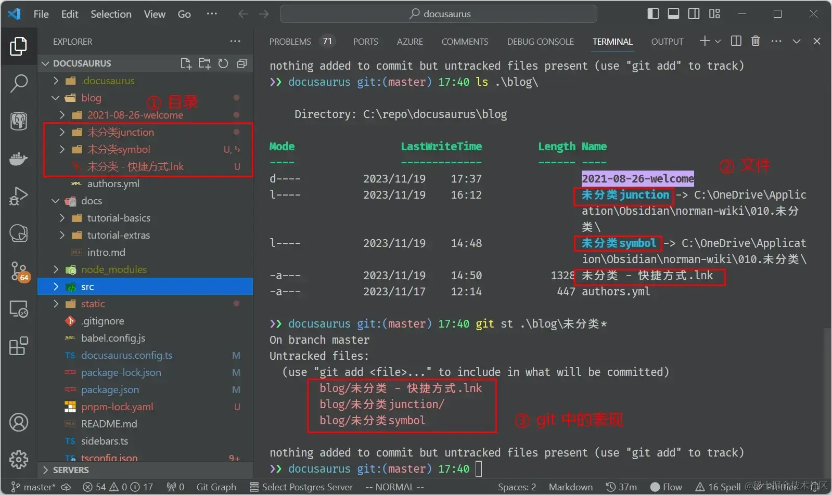The height and width of the screenshot is (495, 832).
Task: Expand the 未分类junction folder
Action: 62,132
